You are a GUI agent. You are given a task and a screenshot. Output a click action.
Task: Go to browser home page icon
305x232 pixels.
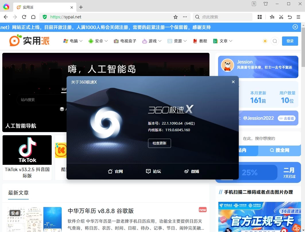(33, 17)
